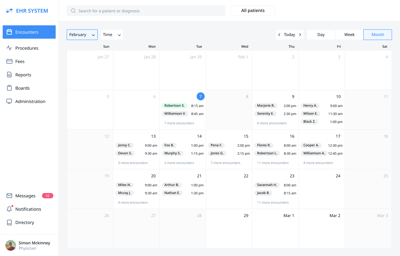Viewport: 400px width, 256px height.
Task: Open Arthur B. encounter
Action: [172, 185]
